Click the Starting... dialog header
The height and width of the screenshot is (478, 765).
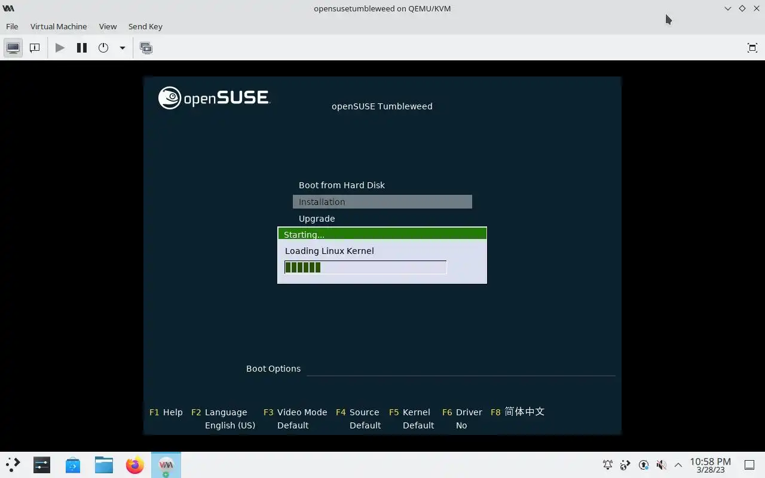(x=382, y=234)
